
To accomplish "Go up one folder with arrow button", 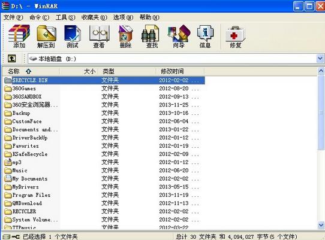I will pyautogui.click(x=12, y=59).
